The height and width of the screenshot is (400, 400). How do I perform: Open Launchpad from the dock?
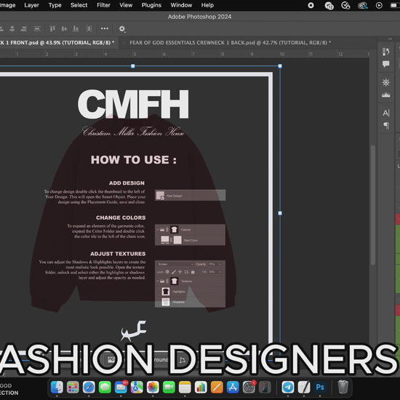[x=73, y=387]
